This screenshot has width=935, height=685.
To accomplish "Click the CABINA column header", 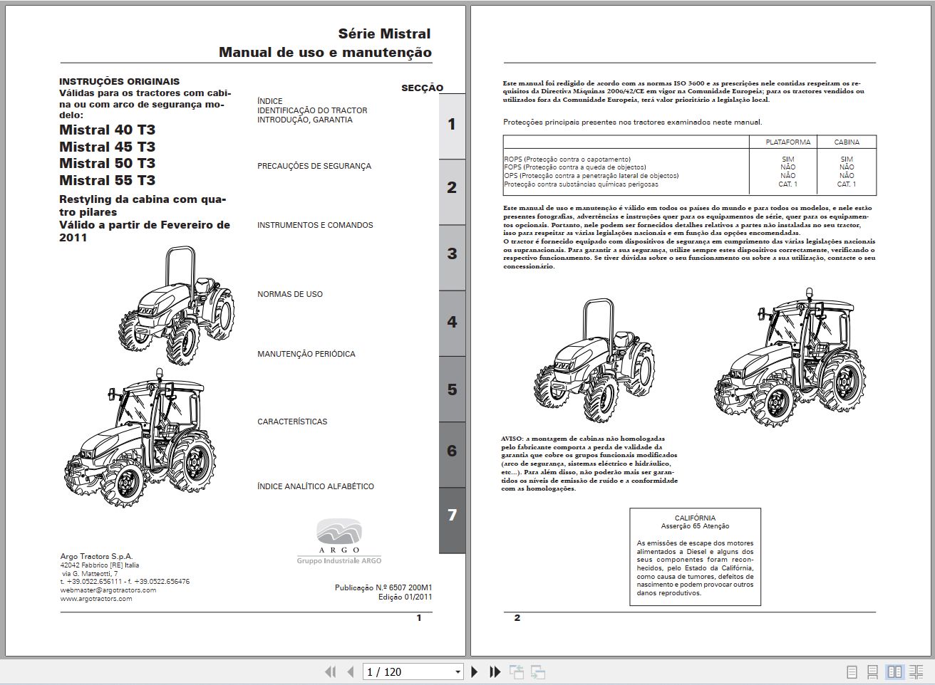I will point(847,142).
